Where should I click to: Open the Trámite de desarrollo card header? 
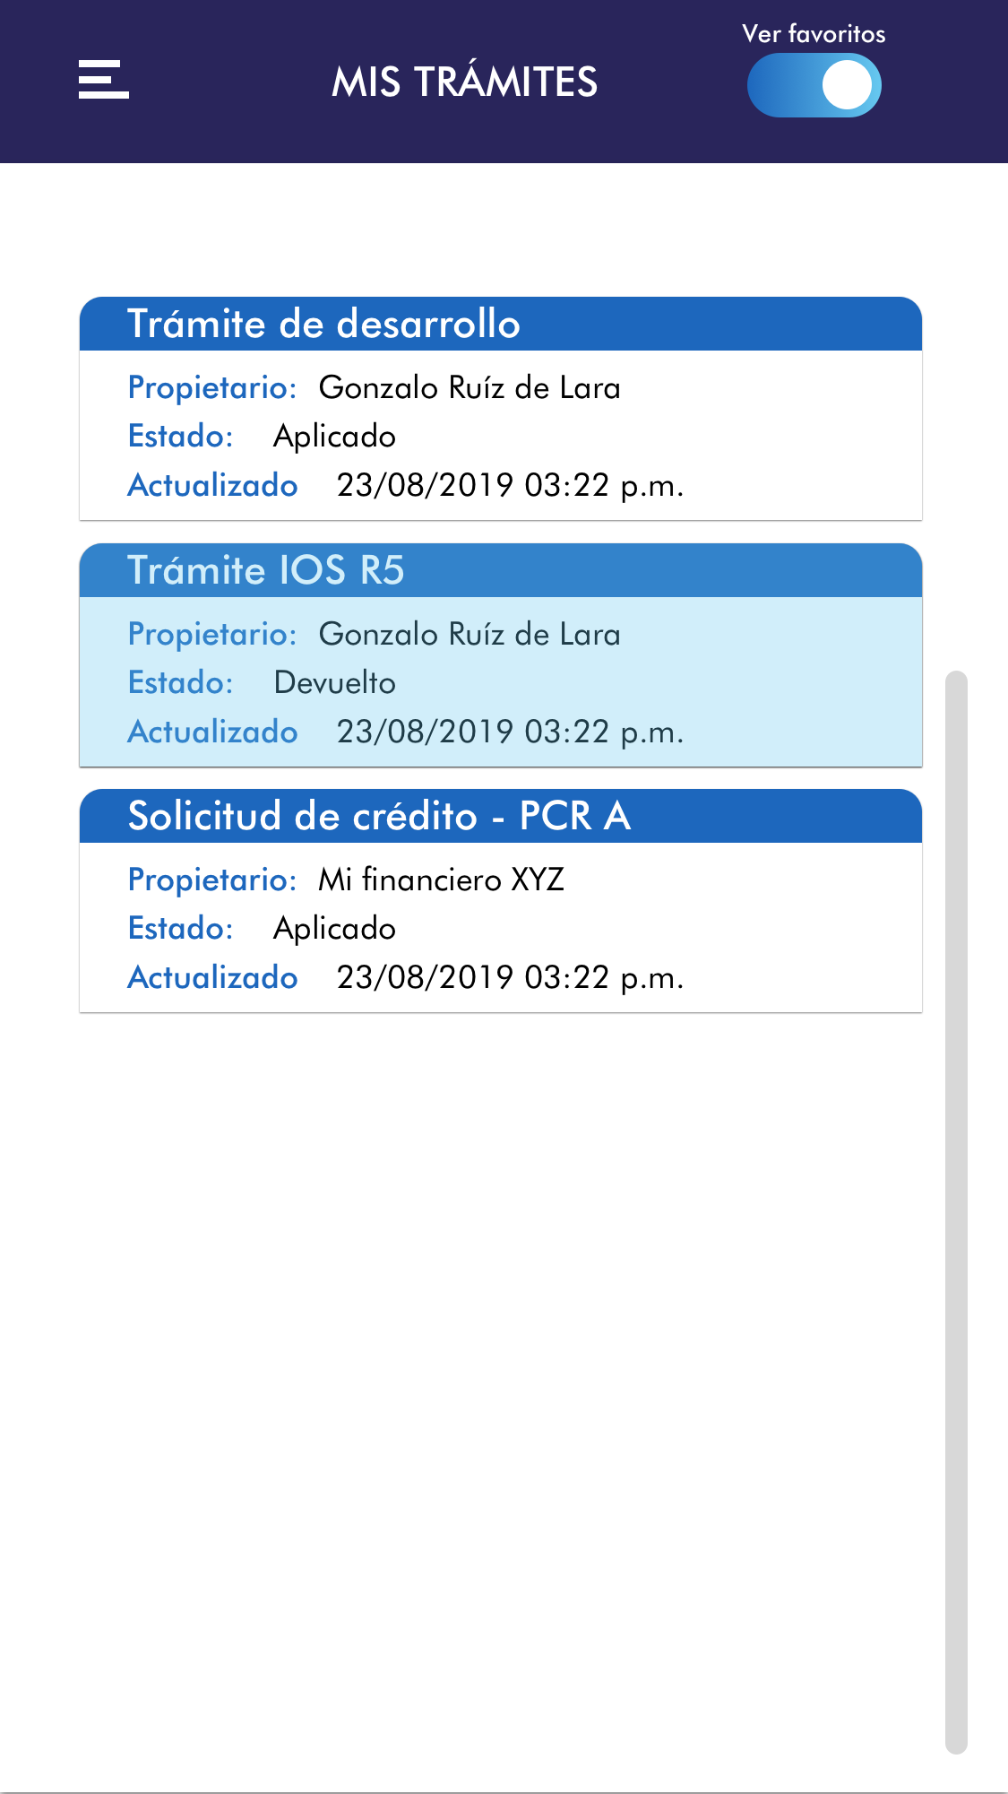[x=500, y=324]
